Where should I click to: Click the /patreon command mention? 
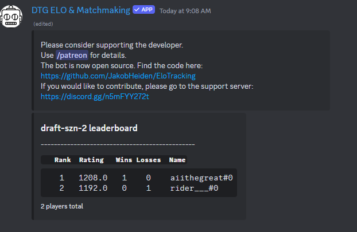[x=72, y=55]
